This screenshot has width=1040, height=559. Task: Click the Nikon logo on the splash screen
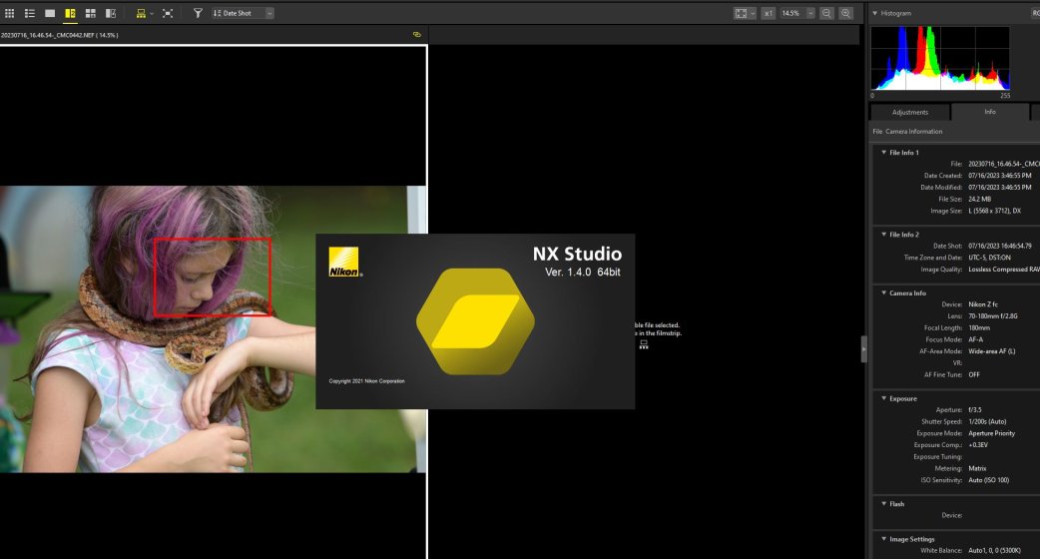[x=344, y=262]
